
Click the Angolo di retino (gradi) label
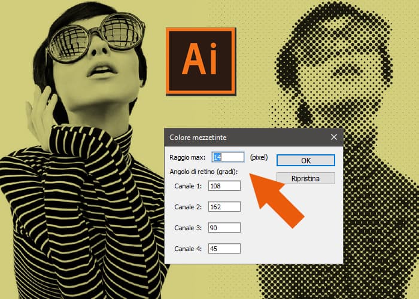click(x=204, y=172)
